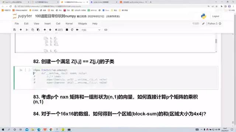Open the command palette keyboard icon
The image size is (236, 132).
(106, 30)
